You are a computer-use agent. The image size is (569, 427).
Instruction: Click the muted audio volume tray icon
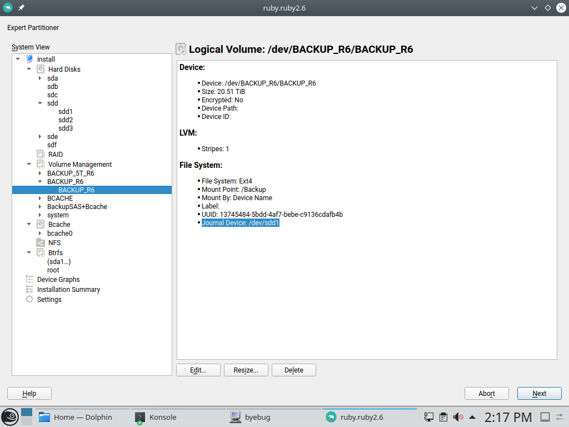458,417
